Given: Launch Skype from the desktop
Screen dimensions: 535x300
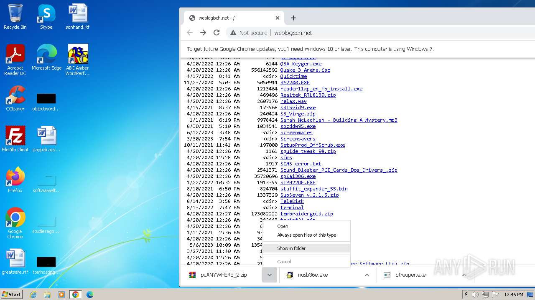Looking at the screenshot, I should pyautogui.click(x=46, y=17).
